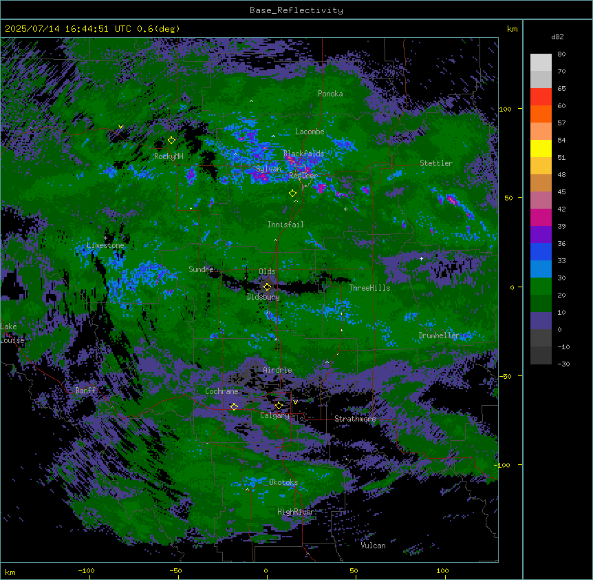
Task: Select the purple 36-39 dBZ legend swatch
Action: coord(541,234)
